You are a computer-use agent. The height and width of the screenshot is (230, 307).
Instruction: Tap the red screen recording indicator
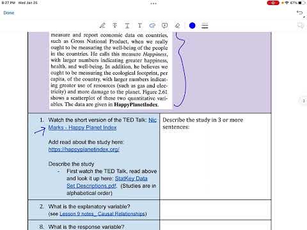tap(273, 3)
